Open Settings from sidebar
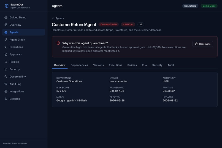This screenshot has width=222, height=148. pyautogui.click(x=23, y=99)
